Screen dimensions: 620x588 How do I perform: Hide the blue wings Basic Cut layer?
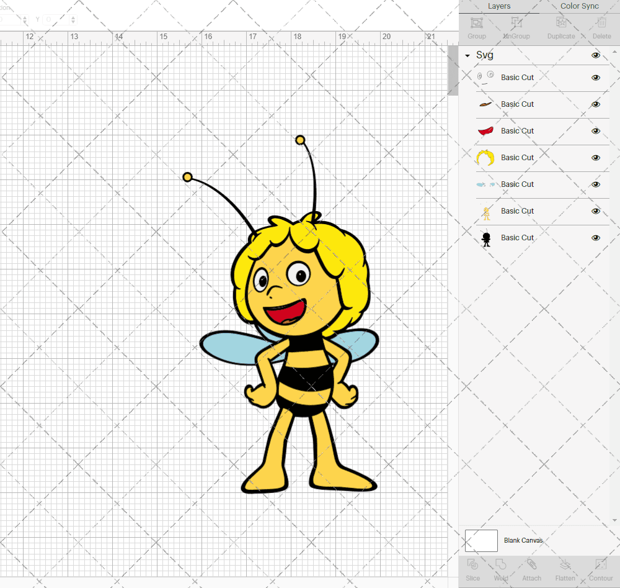595,184
